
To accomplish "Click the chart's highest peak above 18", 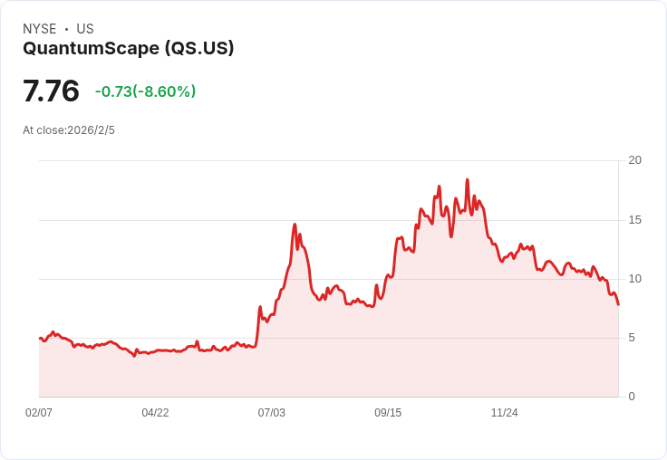I will (x=467, y=180).
